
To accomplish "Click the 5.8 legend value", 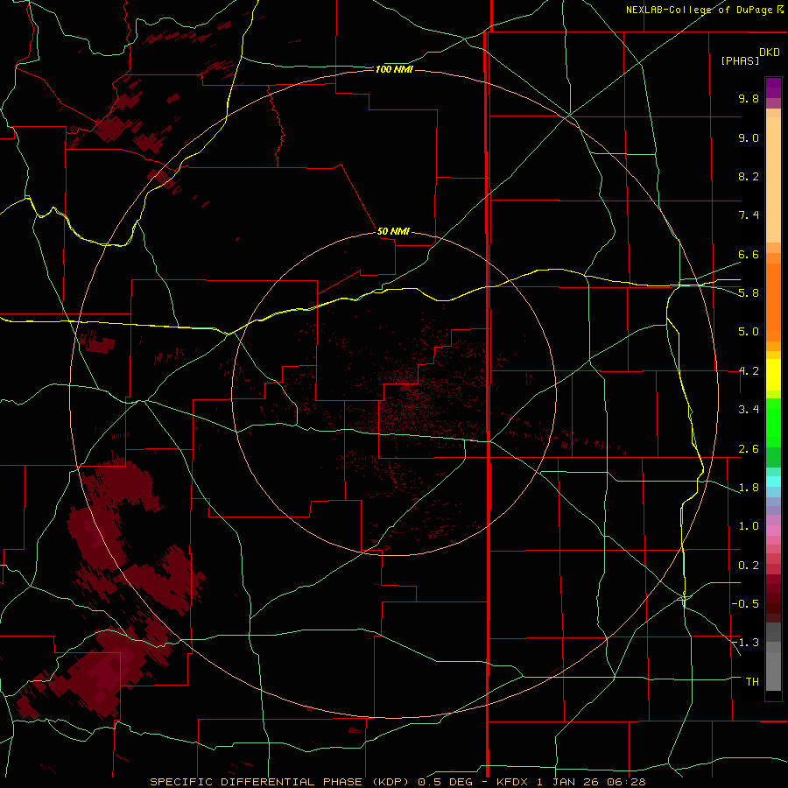I will point(749,293).
